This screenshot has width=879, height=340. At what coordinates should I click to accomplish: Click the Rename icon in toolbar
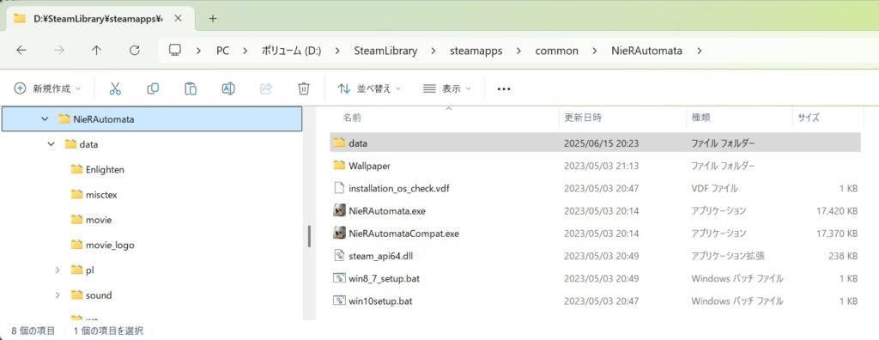(x=228, y=88)
